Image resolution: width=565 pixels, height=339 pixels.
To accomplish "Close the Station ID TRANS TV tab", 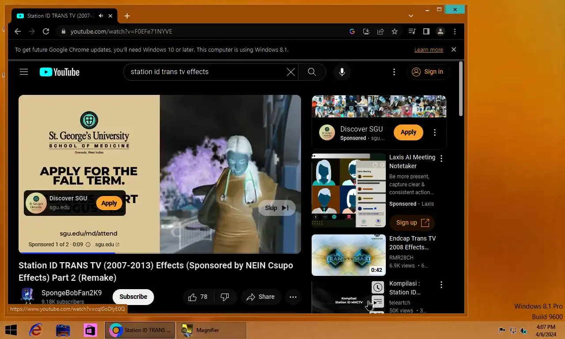I will [110, 16].
